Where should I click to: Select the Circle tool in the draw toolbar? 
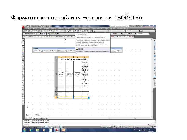coord(23,76)
